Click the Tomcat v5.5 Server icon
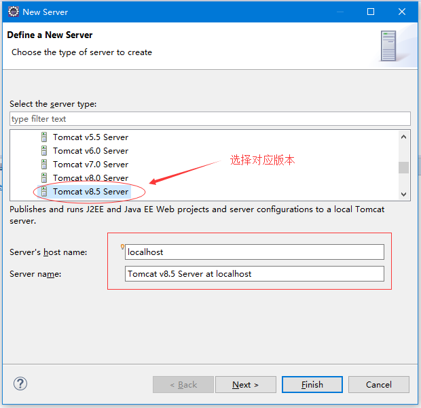Viewport: 421px width, 408px height. point(44,137)
